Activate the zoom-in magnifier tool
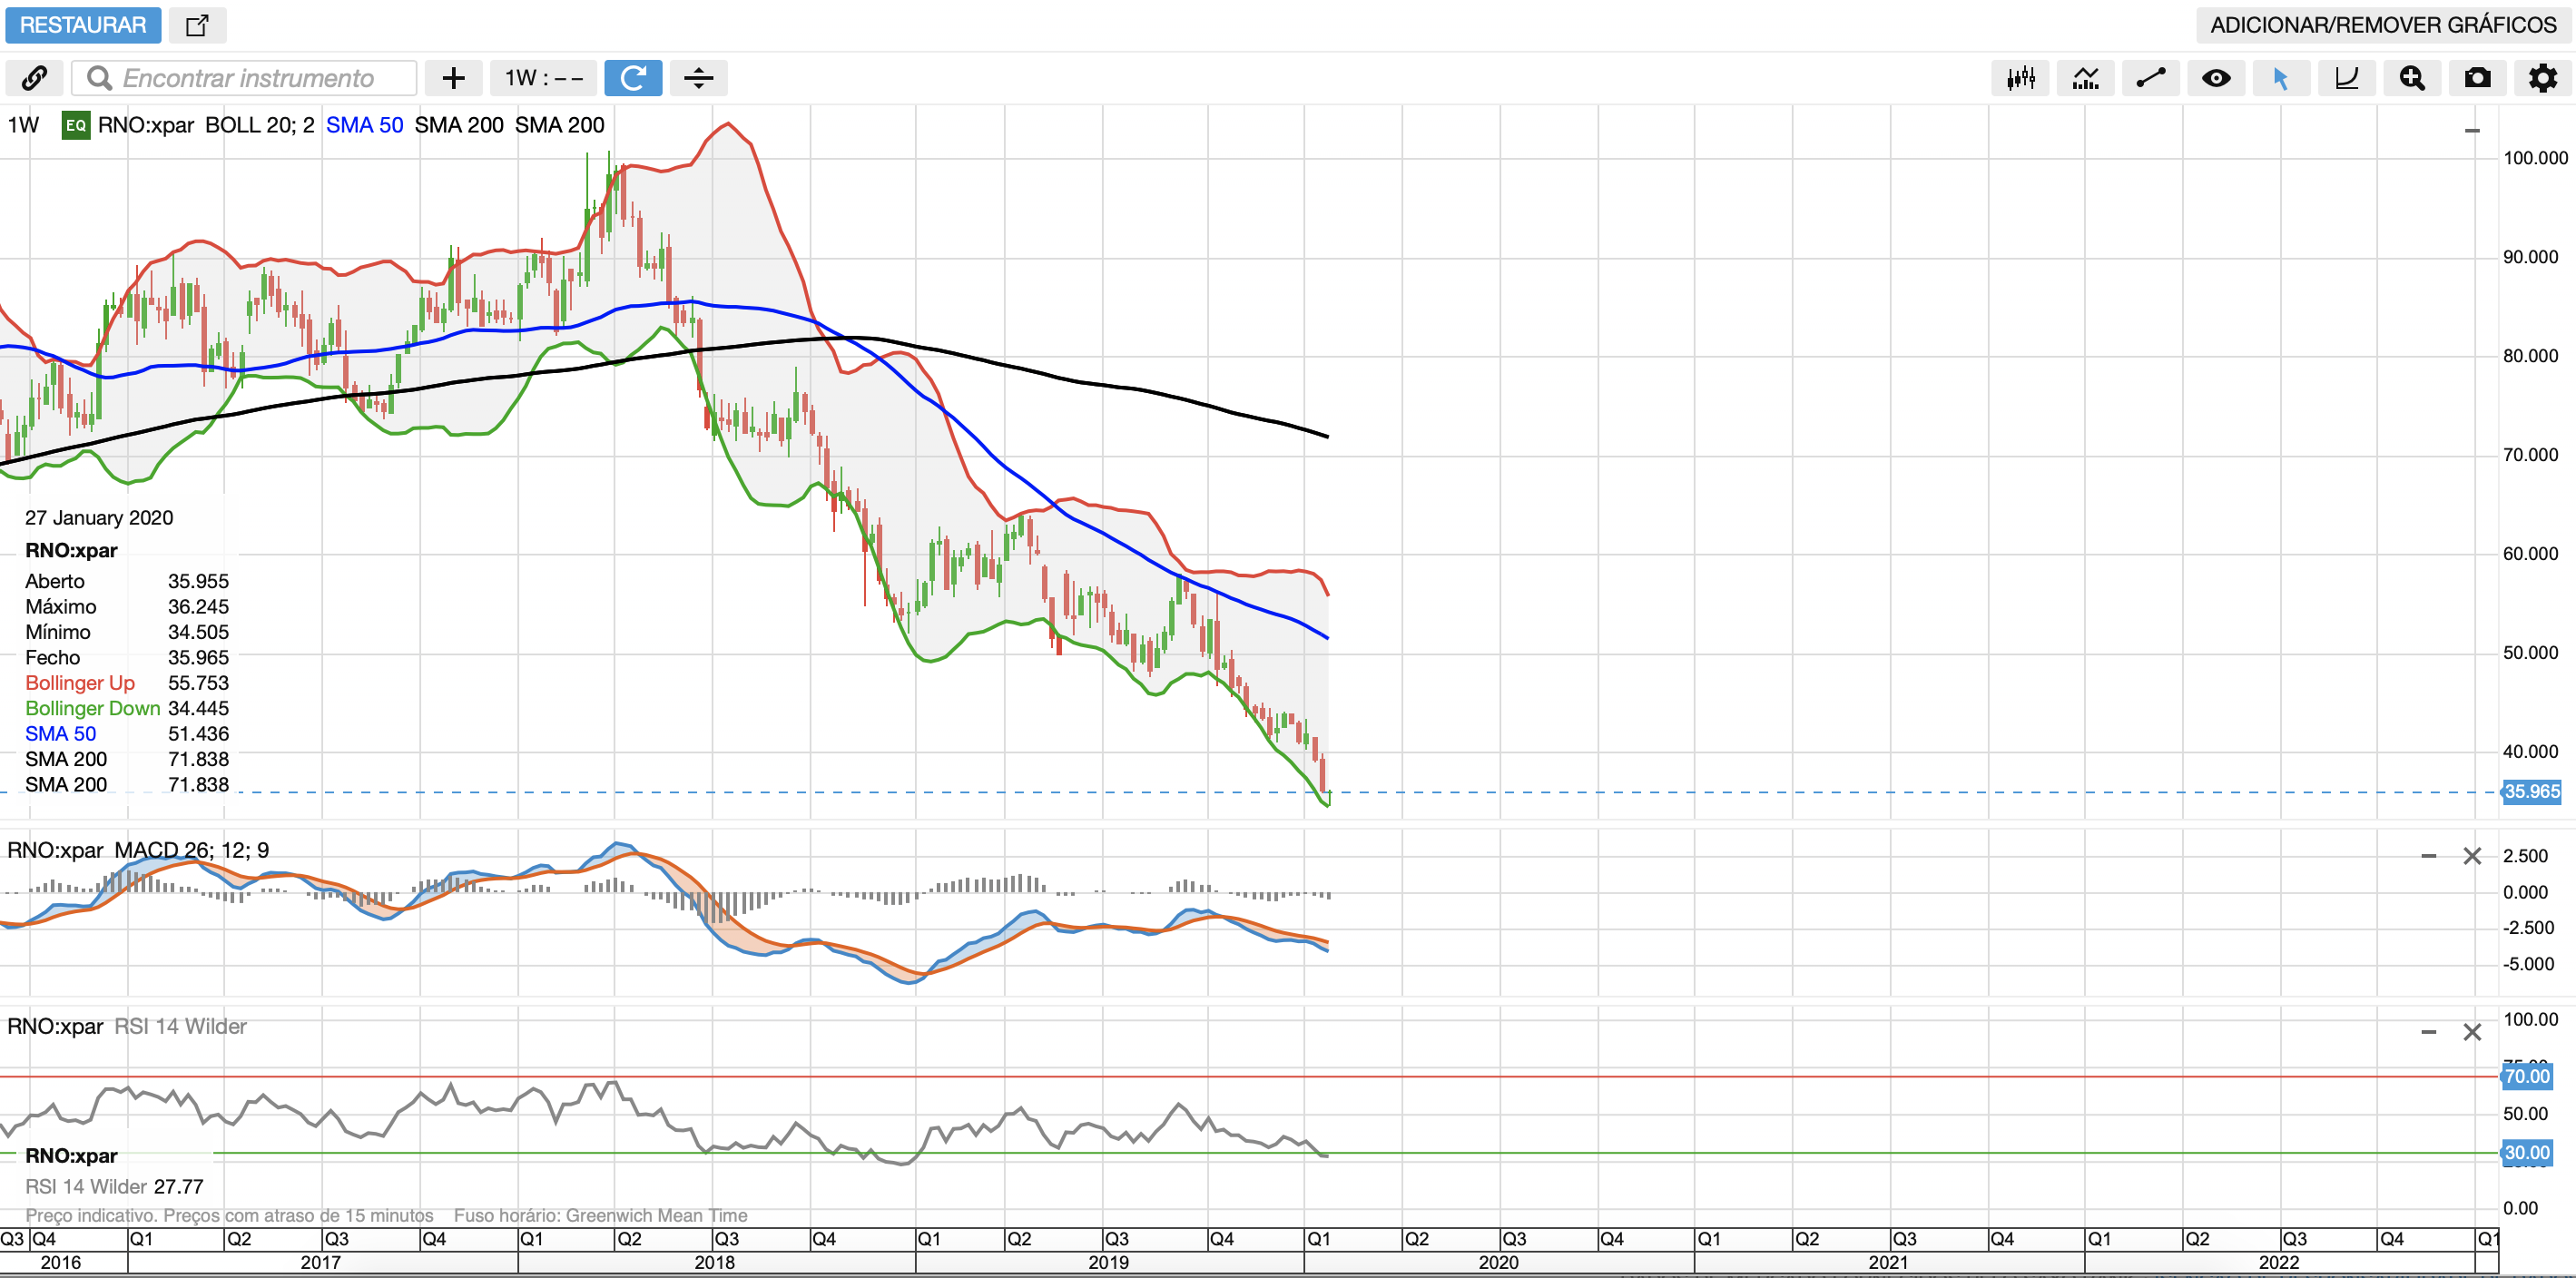Image resolution: width=2576 pixels, height=1278 pixels. [x=2411, y=78]
